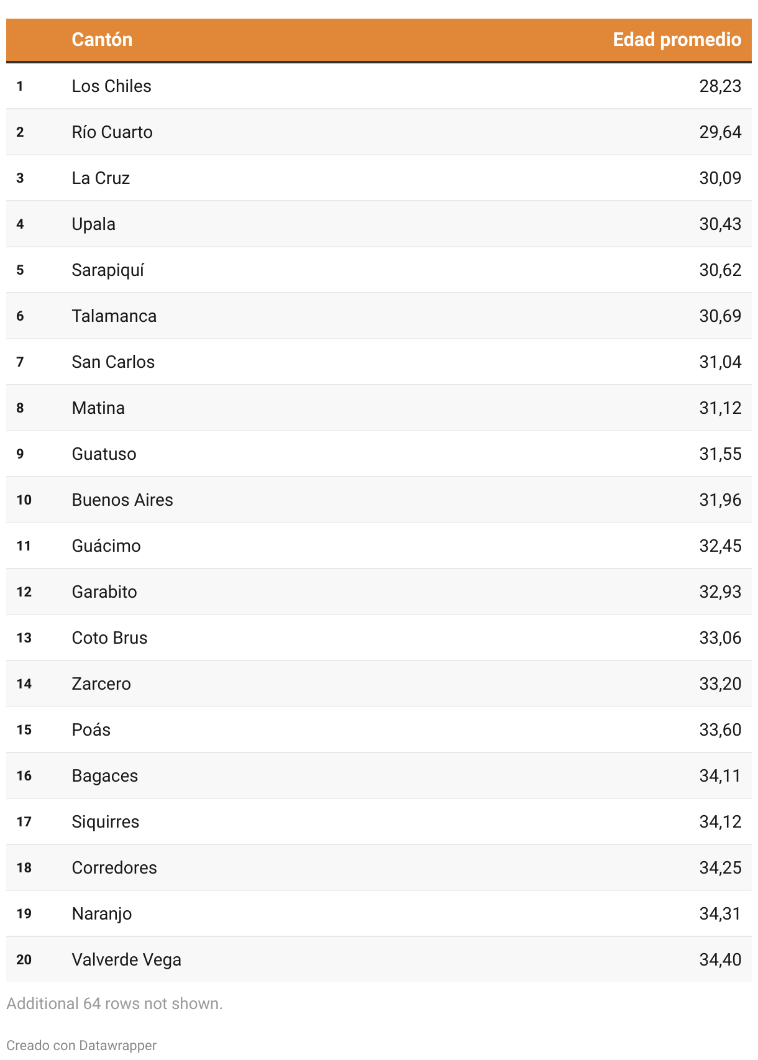Select the Corredores canton name
Image resolution: width=758 pixels, height=1060 pixels.
[114, 868]
